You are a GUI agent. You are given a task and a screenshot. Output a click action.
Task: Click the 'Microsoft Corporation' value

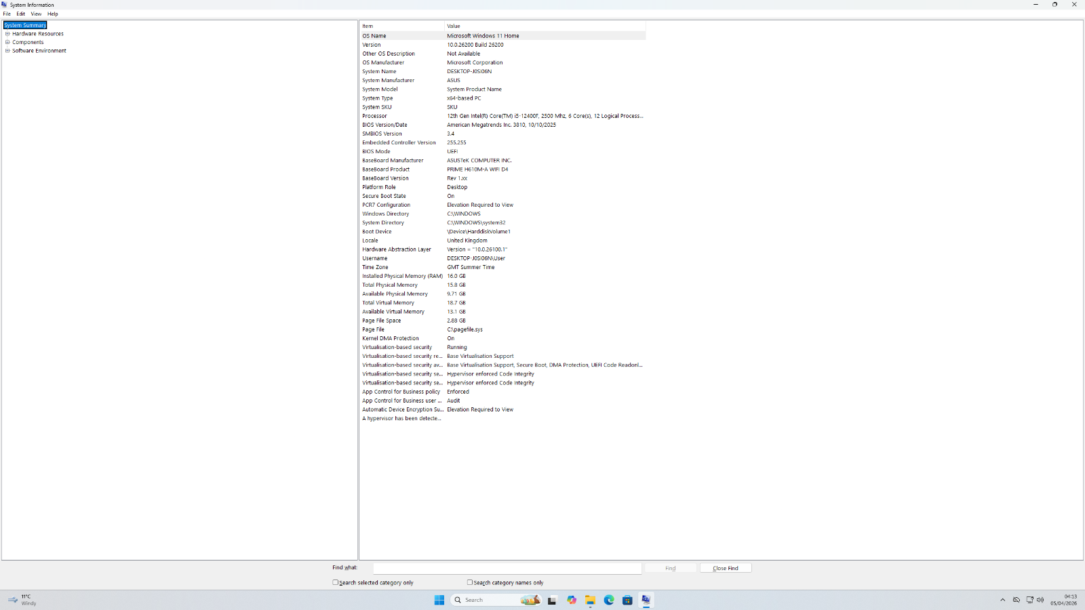[x=475, y=62]
